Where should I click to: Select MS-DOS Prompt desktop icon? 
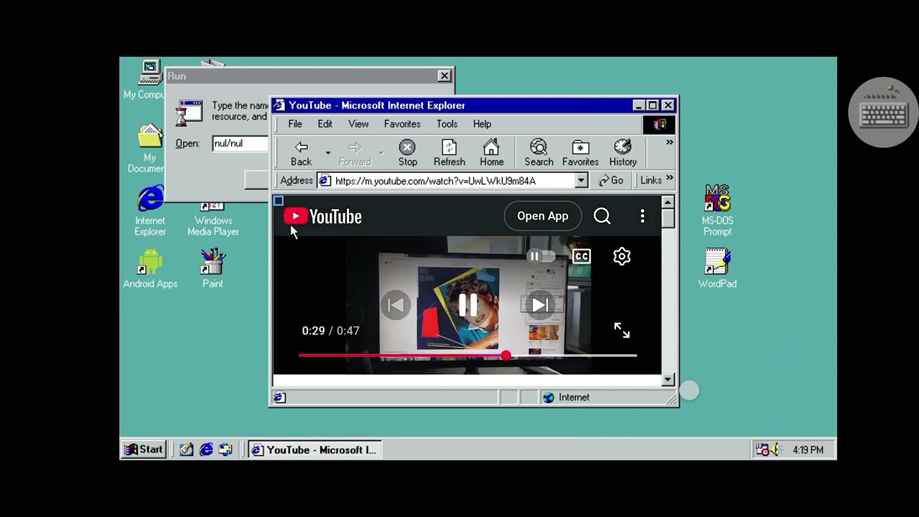coord(717,211)
